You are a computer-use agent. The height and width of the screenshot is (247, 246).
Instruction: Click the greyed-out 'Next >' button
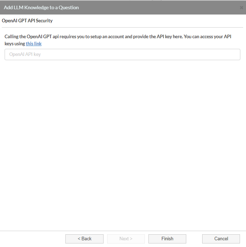[126, 239]
